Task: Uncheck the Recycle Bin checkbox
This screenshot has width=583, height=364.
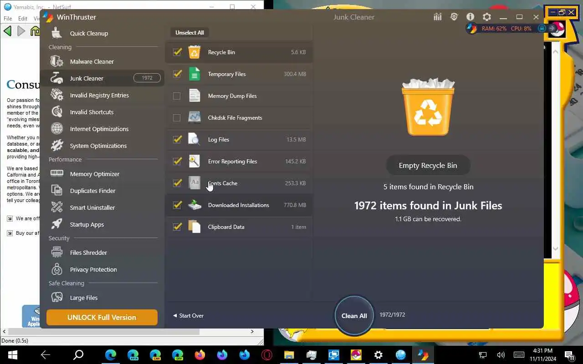Action: point(177,52)
